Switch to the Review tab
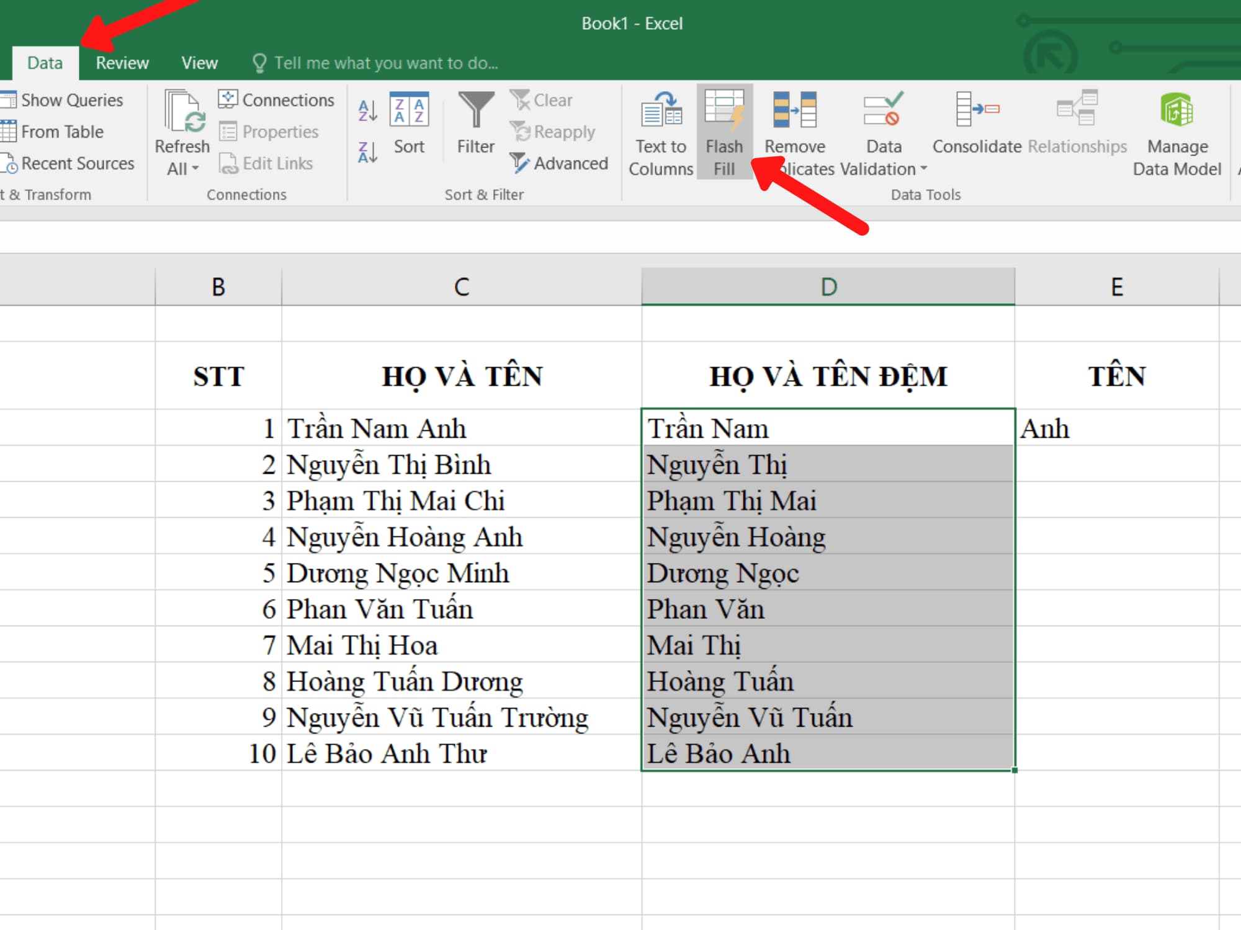Screen dimensions: 1241x930 pyautogui.click(x=122, y=63)
